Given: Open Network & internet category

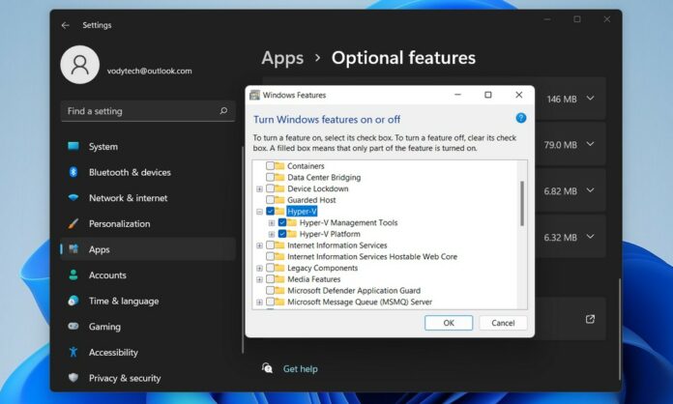Looking at the screenshot, I should (x=148, y=198).
